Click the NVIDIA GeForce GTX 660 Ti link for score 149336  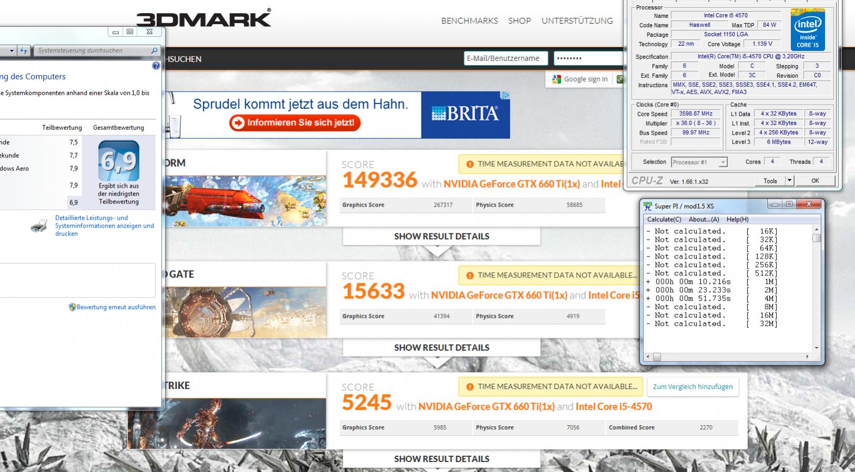point(511,184)
